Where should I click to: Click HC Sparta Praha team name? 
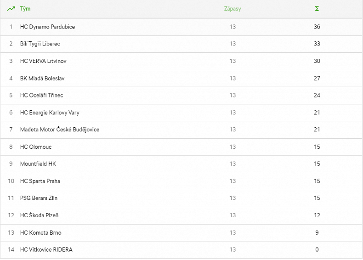40,181
